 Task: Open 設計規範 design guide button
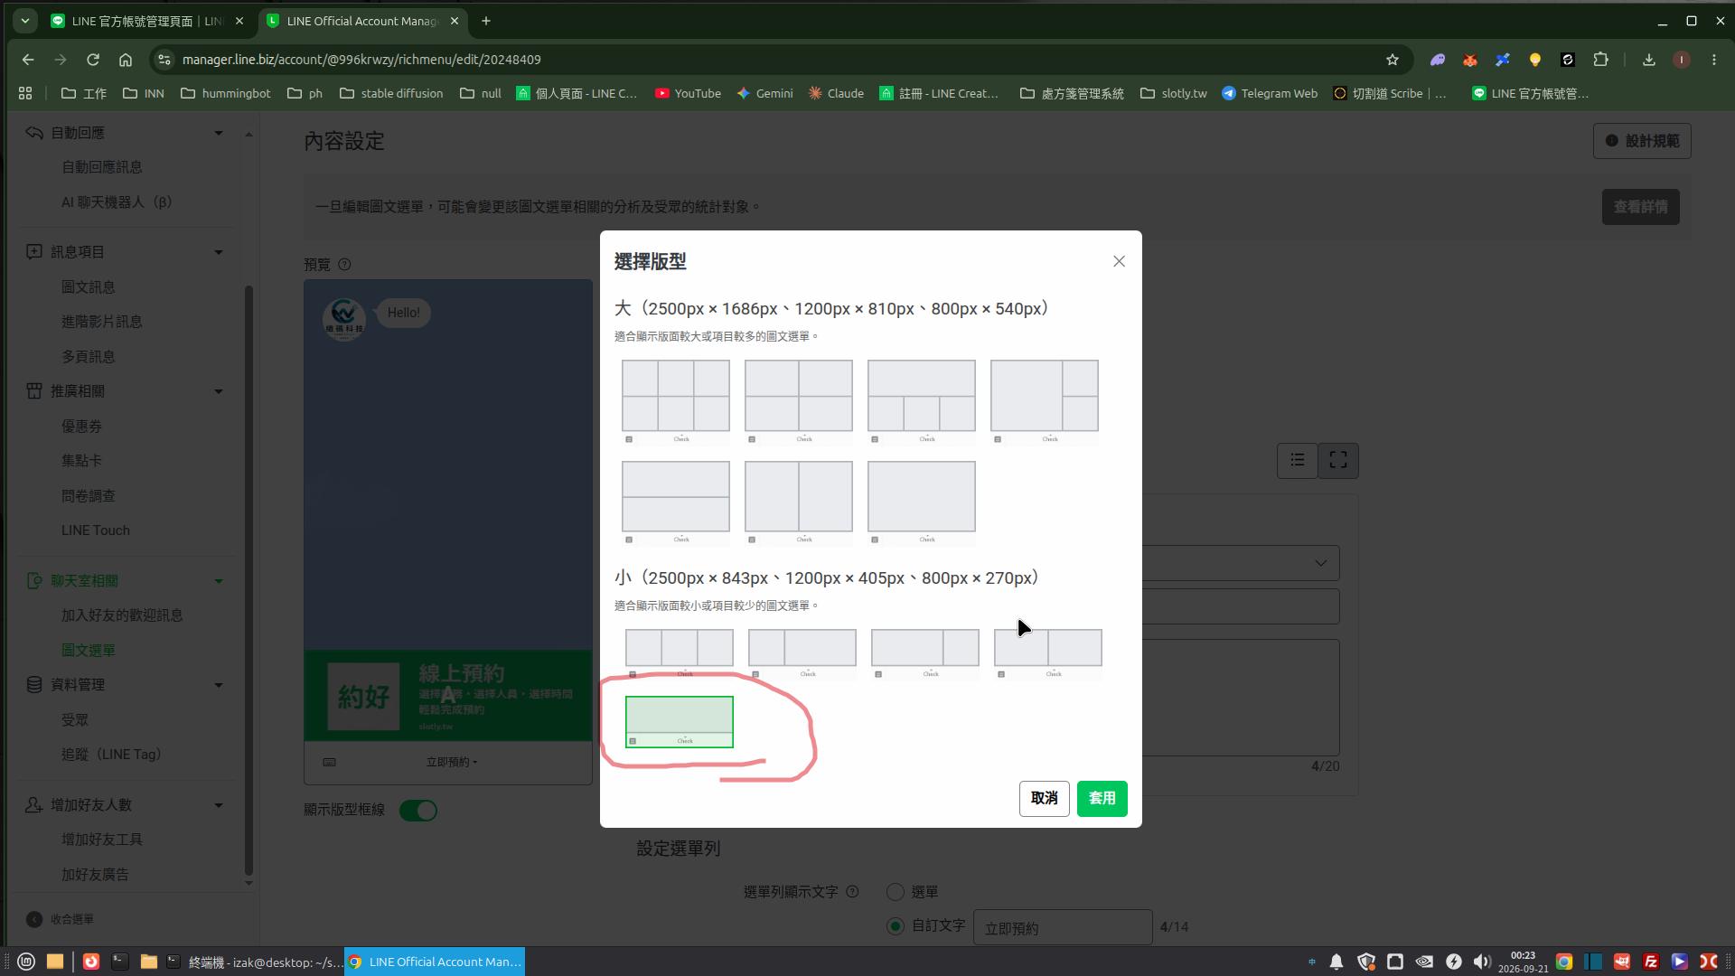(x=1642, y=141)
